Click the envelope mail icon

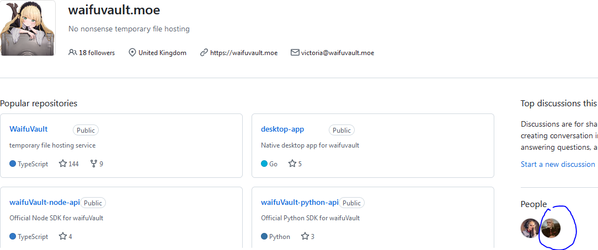(295, 52)
